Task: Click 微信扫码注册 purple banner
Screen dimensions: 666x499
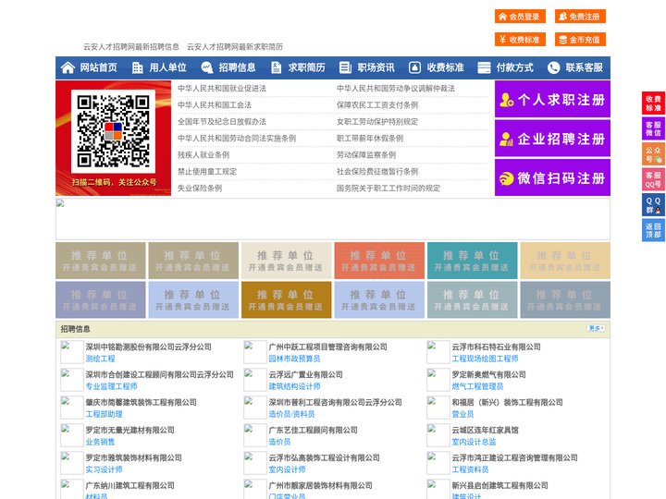Action: [x=552, y=177]
